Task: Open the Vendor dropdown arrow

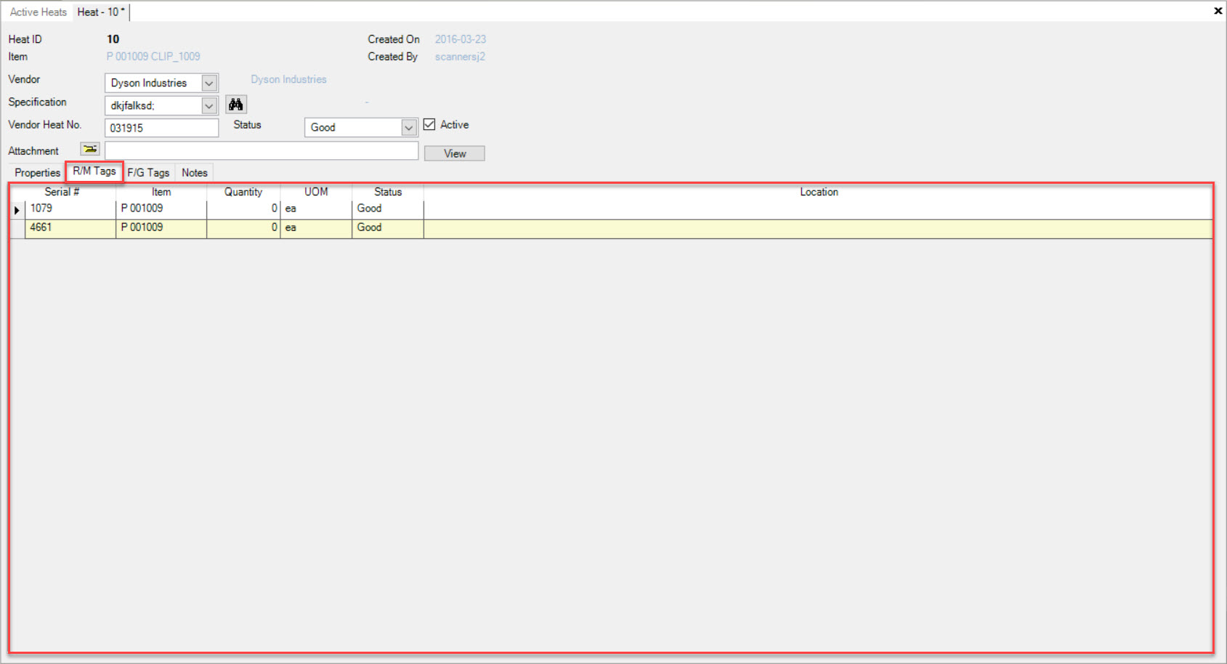Action: click(x=209, y=83)
